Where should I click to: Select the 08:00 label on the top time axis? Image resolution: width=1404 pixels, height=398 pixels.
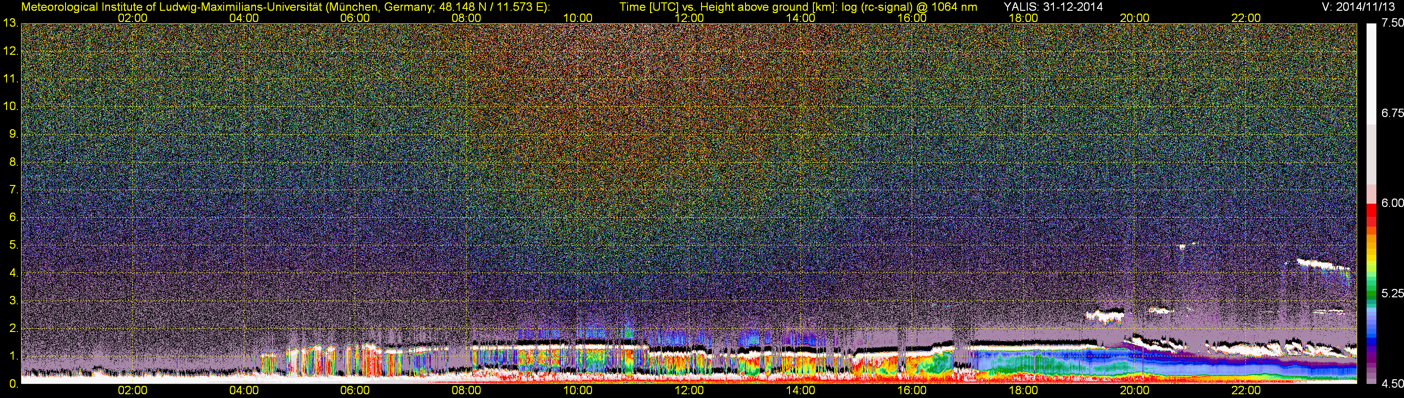pos(467,18)
